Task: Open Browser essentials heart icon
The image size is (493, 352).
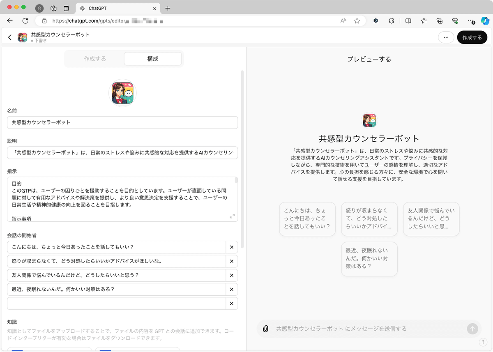Action: tap(455, 21)
